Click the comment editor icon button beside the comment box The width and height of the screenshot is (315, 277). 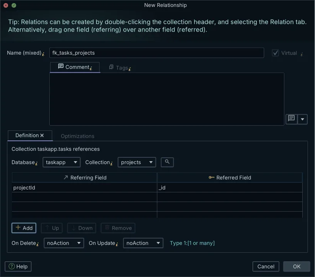click(x=292, y=119)
